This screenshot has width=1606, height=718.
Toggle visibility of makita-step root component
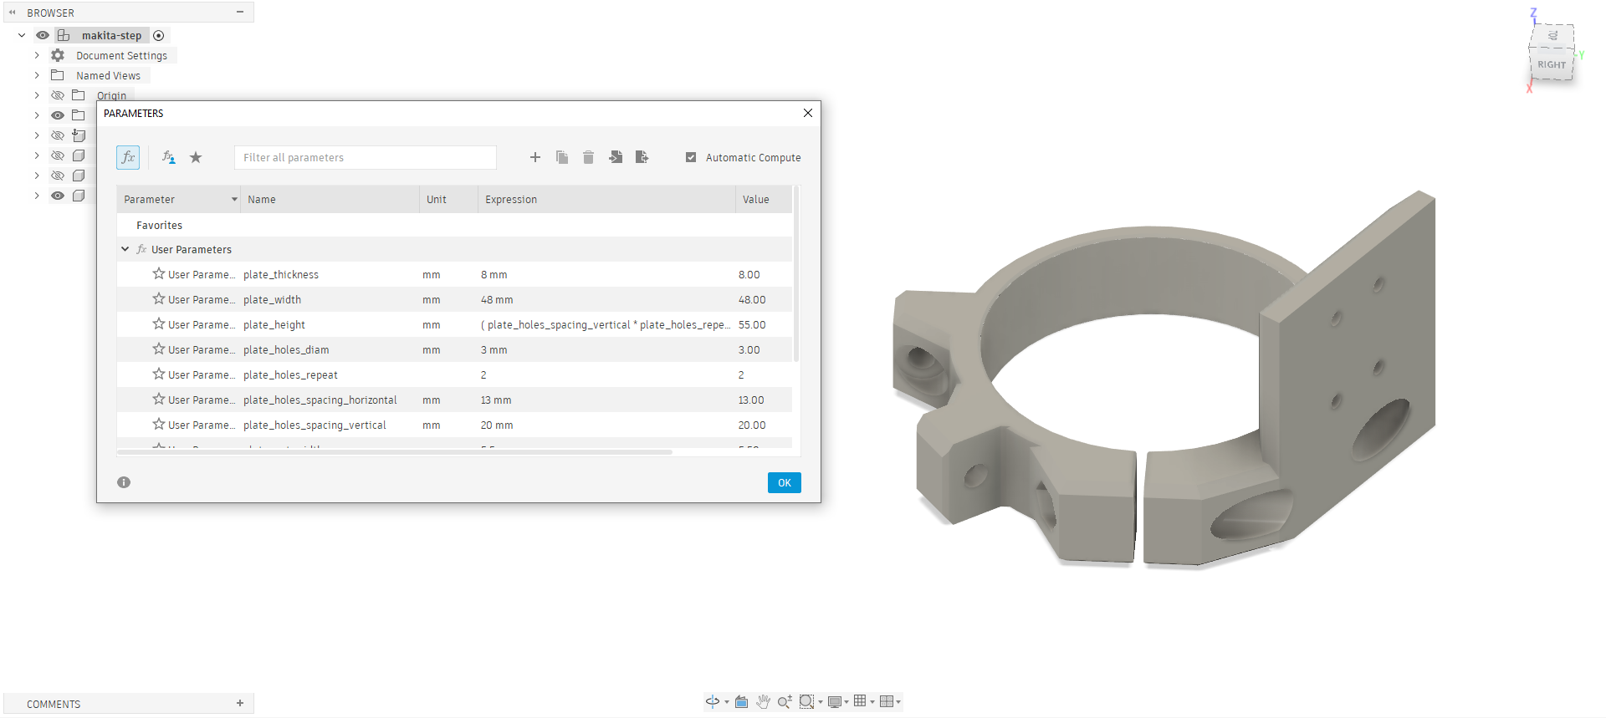pos(43,35)
